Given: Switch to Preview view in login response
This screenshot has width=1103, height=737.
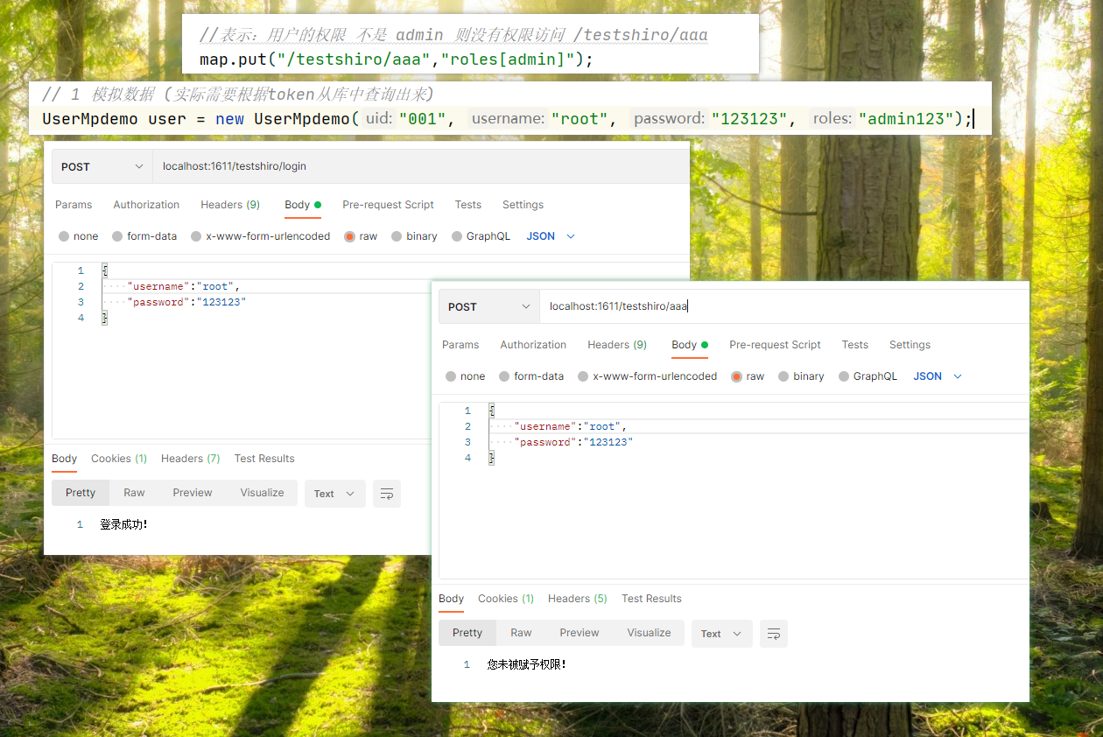Looking at the screenshot, I should coord(193,493).
